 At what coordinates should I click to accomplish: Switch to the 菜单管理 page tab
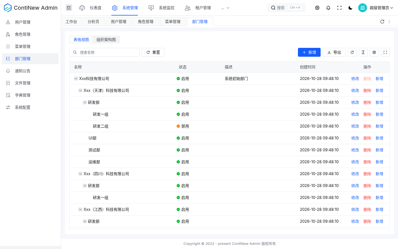click(173, 22)
